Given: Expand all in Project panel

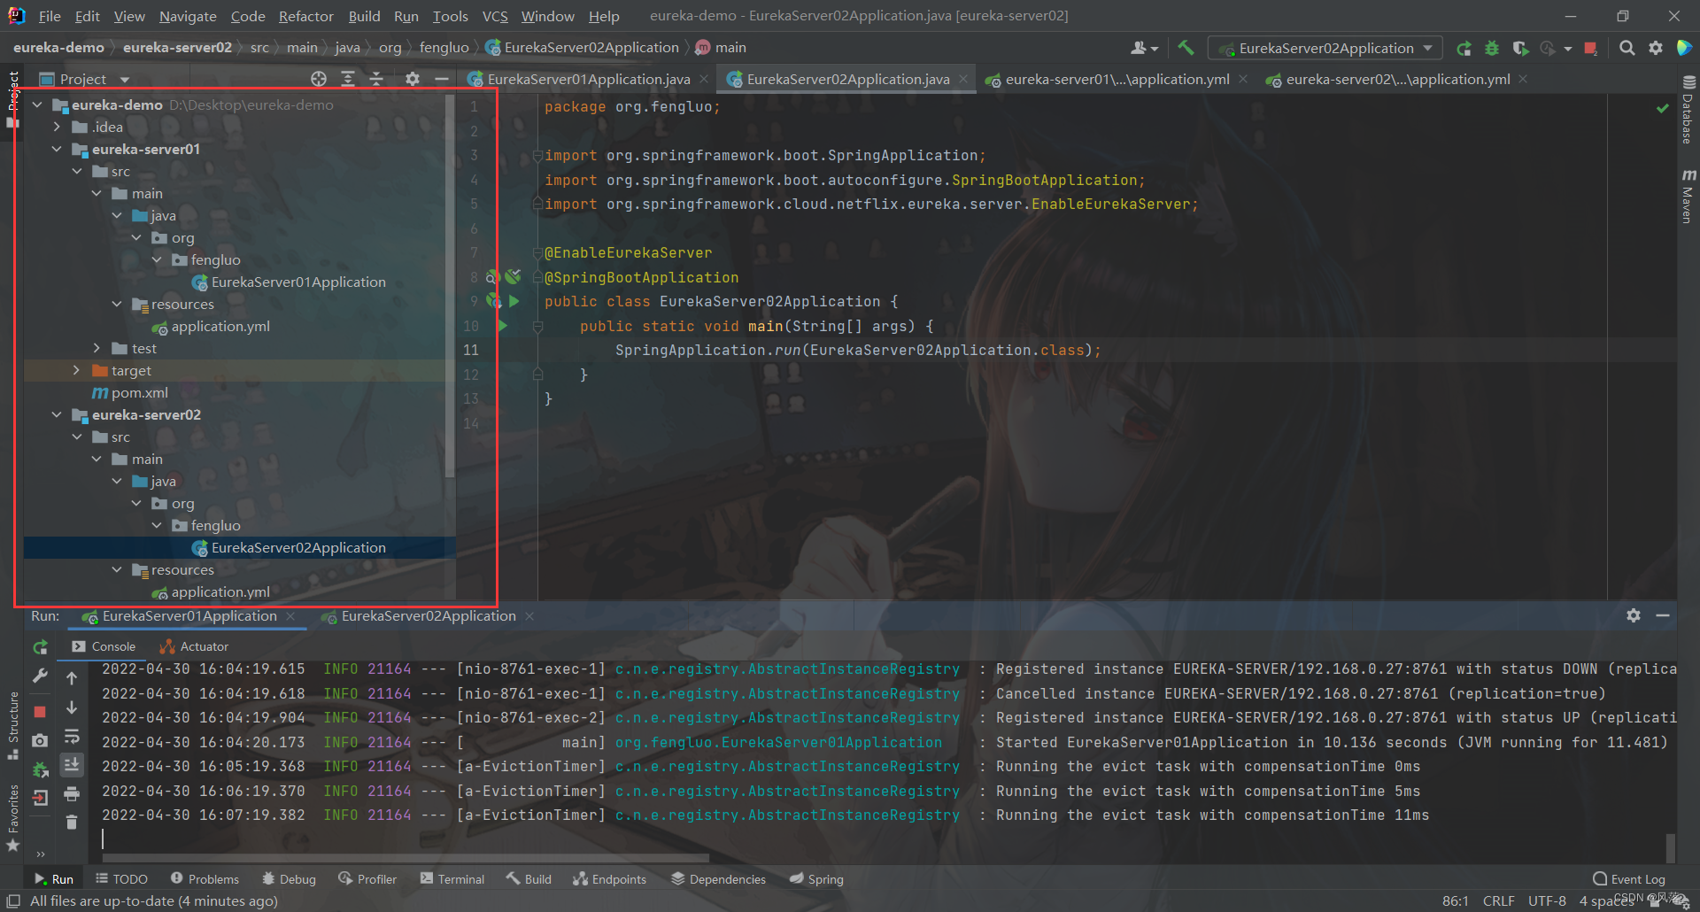Looking at the screenshot, I should coord(348,79).
